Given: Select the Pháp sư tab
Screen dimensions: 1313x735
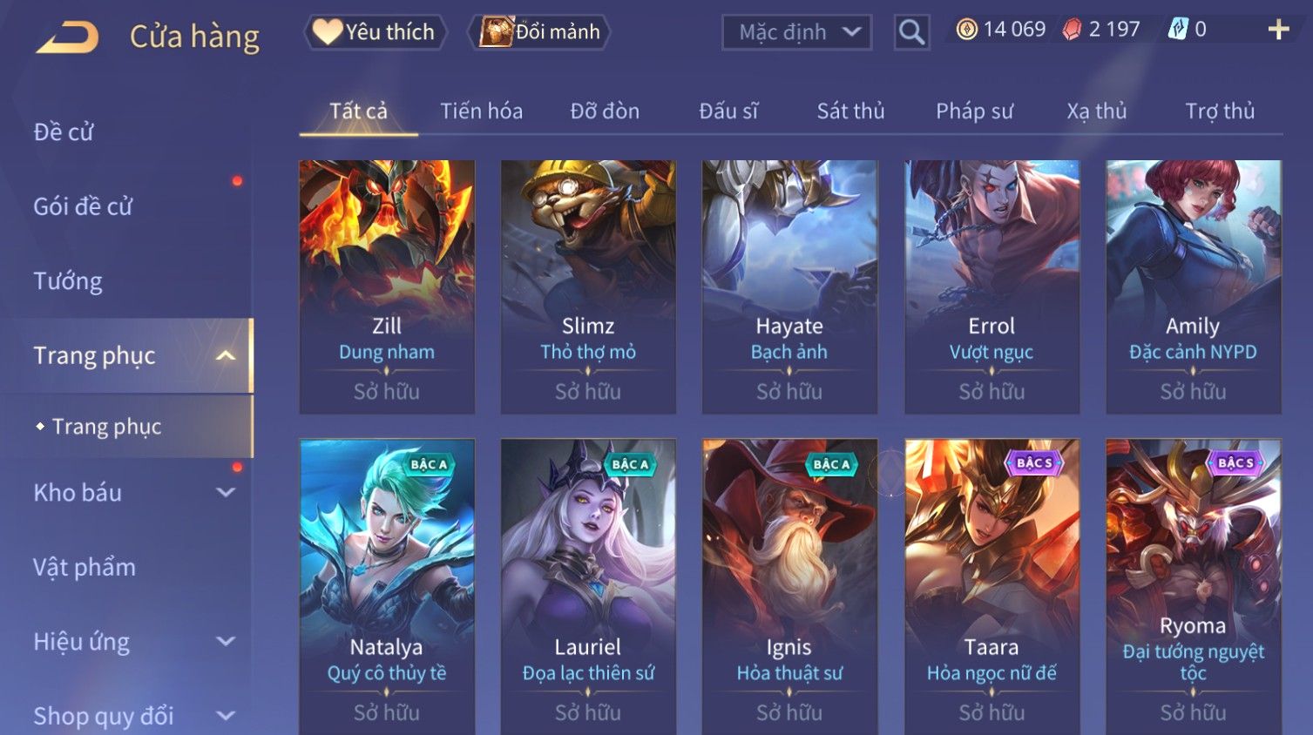Looking at the screenshot, I should tap(974, 111).
